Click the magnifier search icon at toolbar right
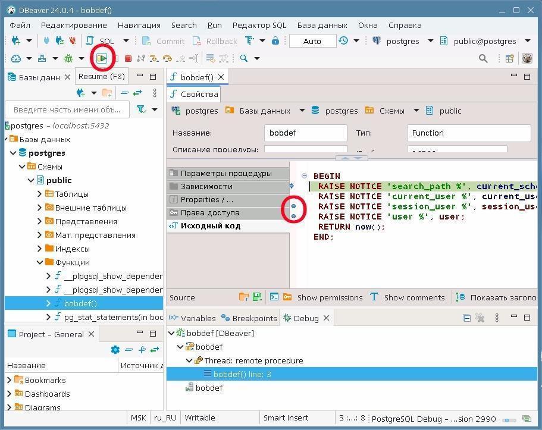The height and width of the screenshot is (430, 542). 483,58
